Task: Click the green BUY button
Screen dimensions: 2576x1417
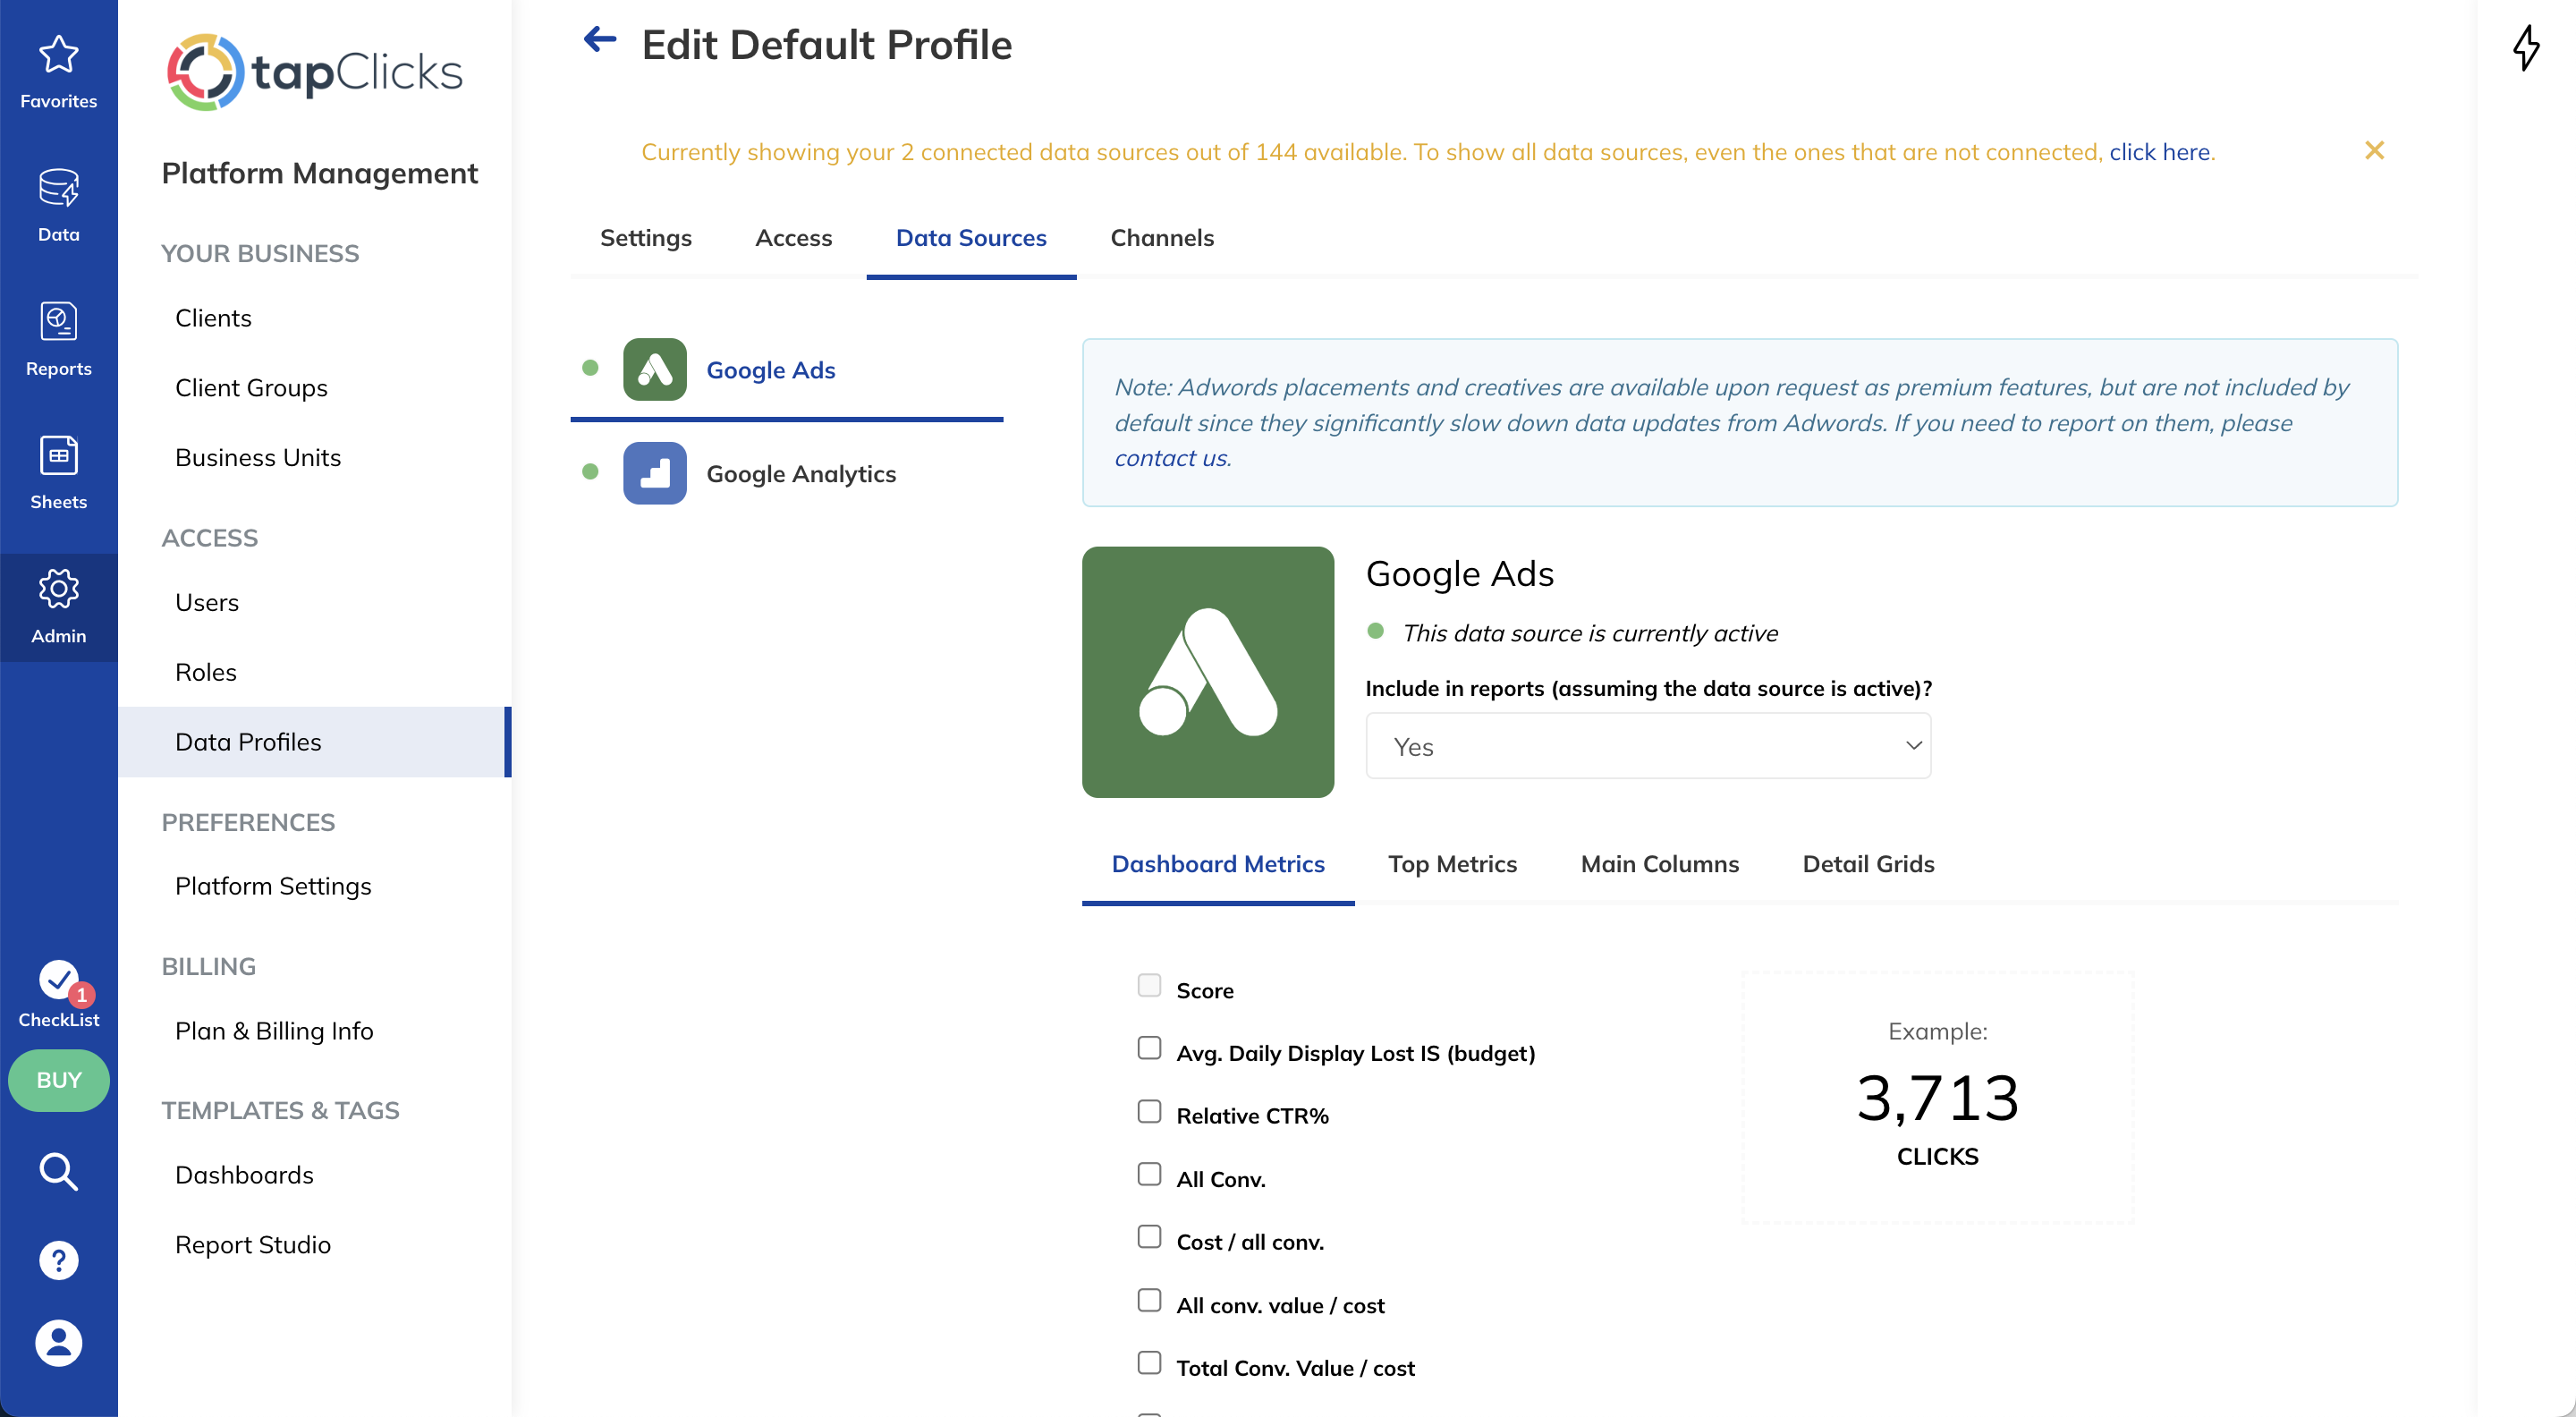Action: [x=58, y=1081]
